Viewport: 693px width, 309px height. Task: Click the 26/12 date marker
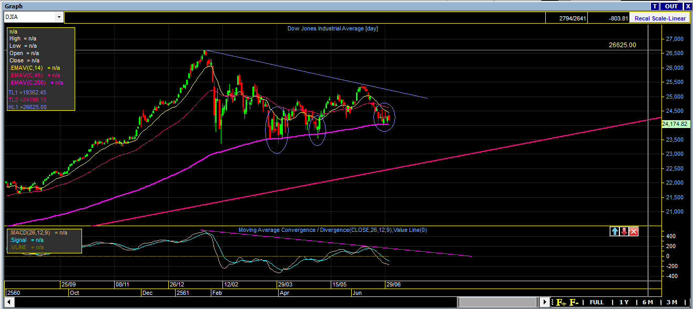[176, 284]
